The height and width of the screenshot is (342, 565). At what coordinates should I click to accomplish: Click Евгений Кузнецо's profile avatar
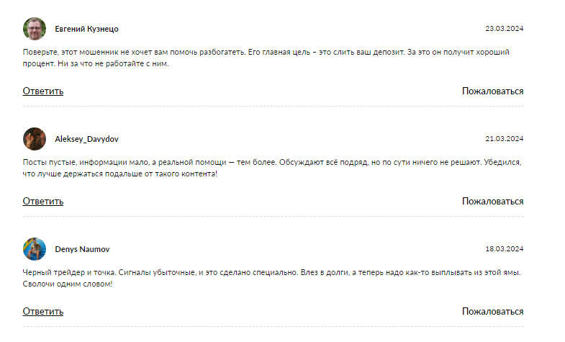(35, 29)
